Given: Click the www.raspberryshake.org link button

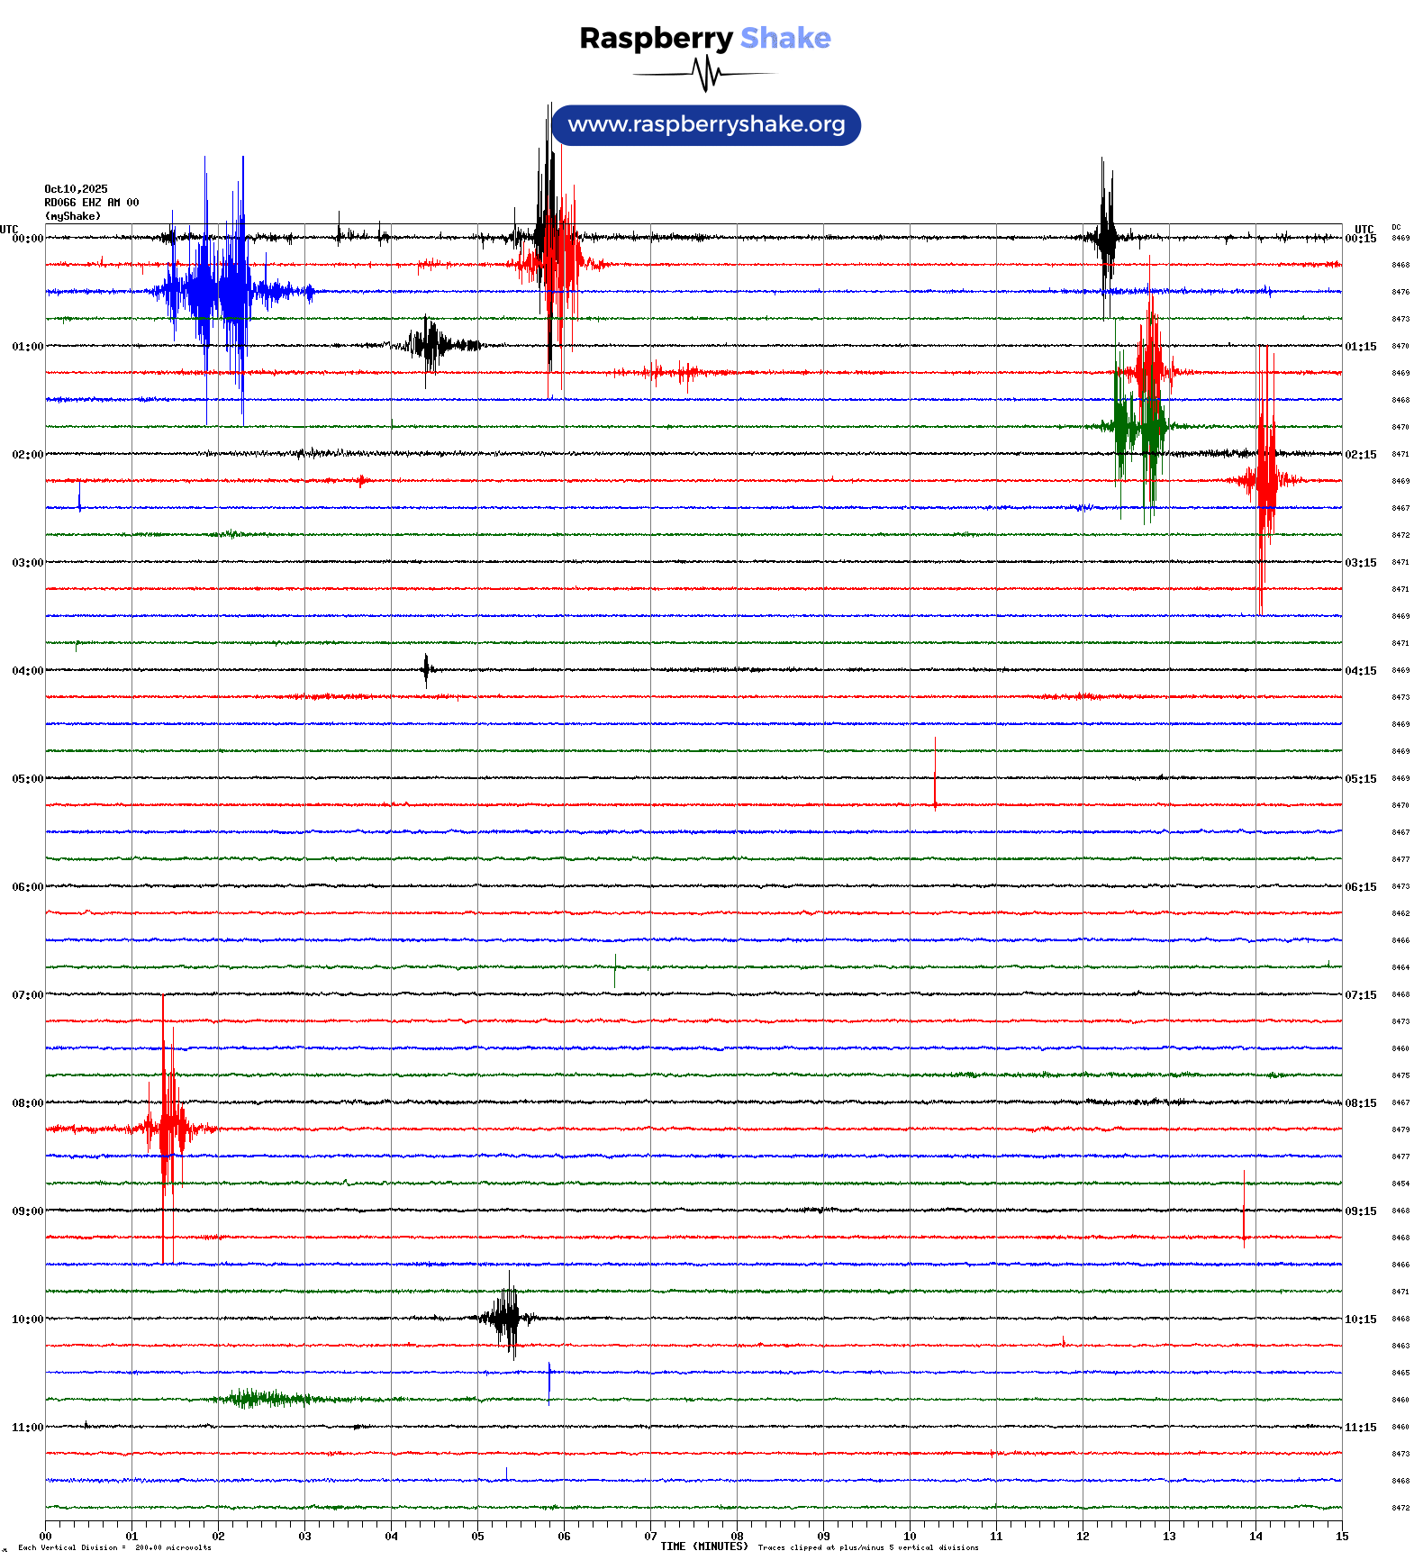Looking at the screenshot, I should [x=706, y=125].
